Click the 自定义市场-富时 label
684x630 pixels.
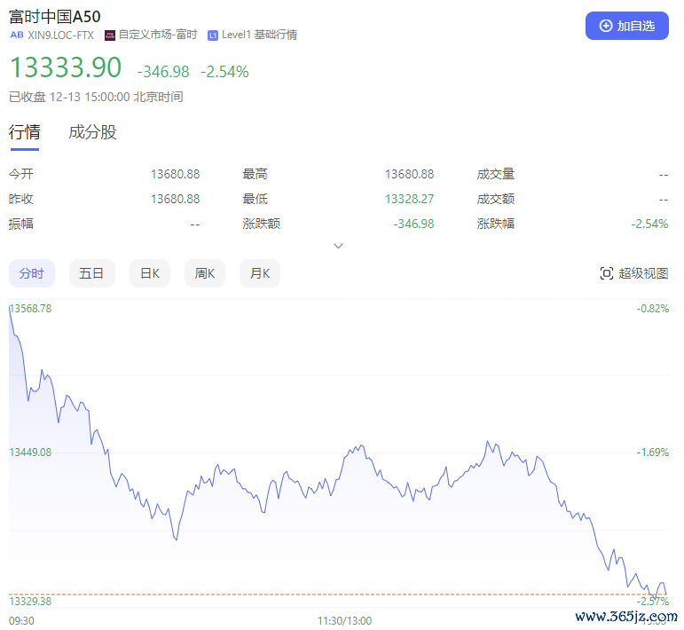[158, 35]
